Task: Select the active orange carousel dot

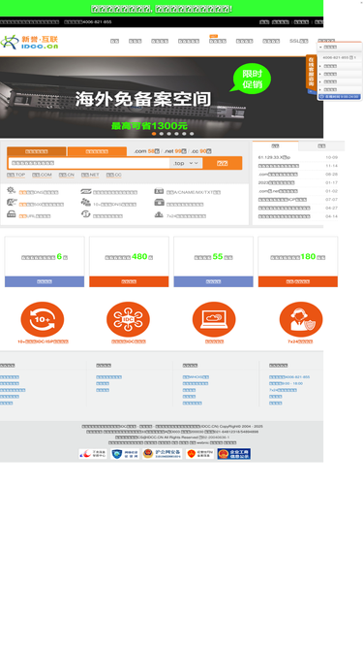Action: click(x=154, y=134)
